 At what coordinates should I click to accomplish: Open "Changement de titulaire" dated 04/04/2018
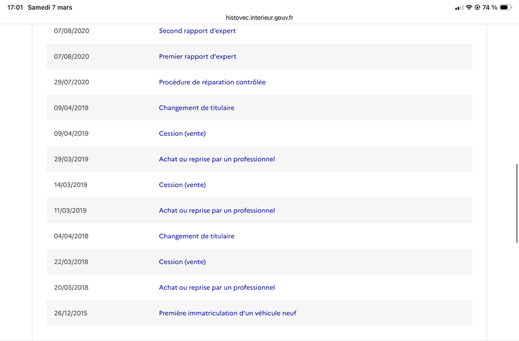(197, 236)
